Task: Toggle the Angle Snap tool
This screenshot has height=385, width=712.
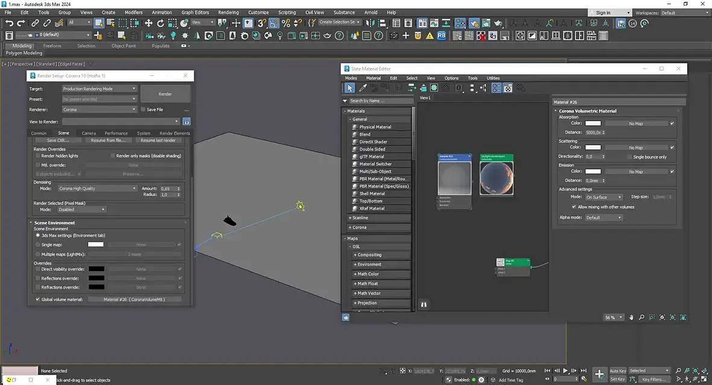Action: click(x=274, y=23)
